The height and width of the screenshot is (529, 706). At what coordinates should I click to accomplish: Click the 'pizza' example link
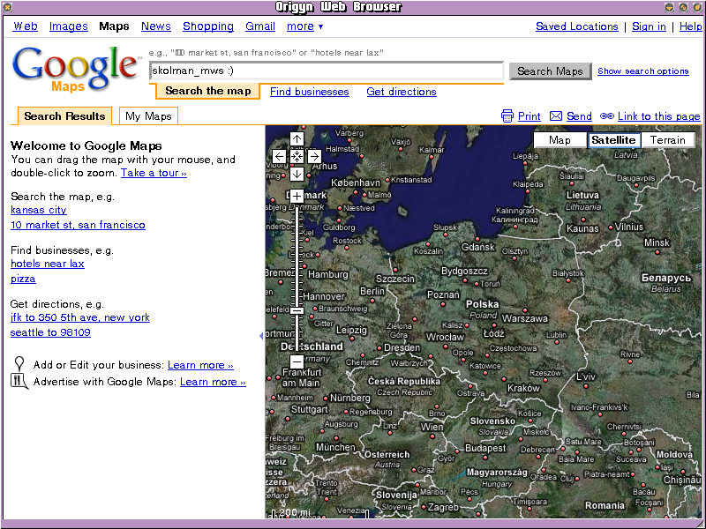(23, 279)
